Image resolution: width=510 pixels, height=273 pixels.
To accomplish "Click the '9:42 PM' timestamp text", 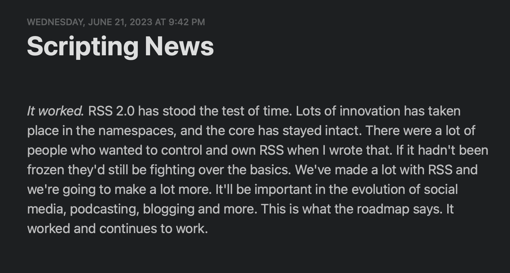I will (187, 22).
